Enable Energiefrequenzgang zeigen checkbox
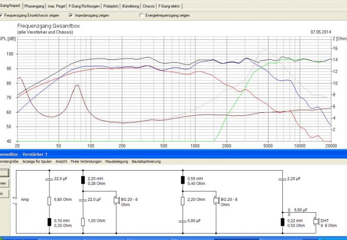 (x=141, y=15)
